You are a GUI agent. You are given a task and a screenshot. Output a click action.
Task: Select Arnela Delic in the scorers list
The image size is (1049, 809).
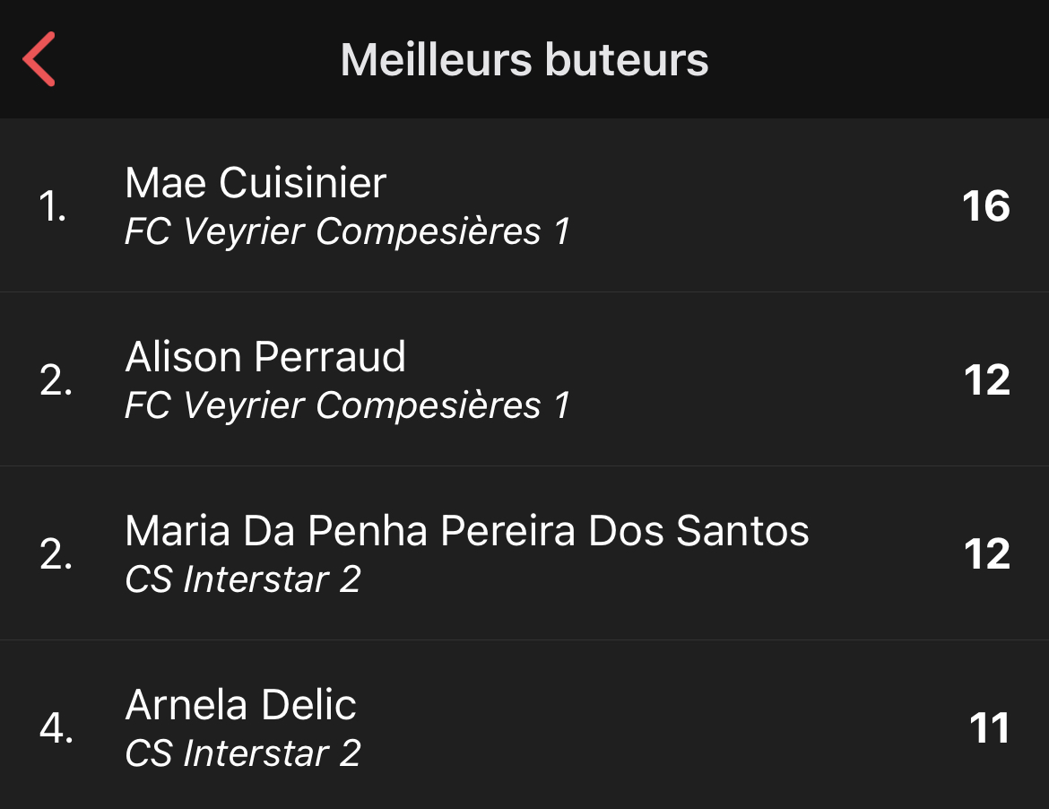240,705
